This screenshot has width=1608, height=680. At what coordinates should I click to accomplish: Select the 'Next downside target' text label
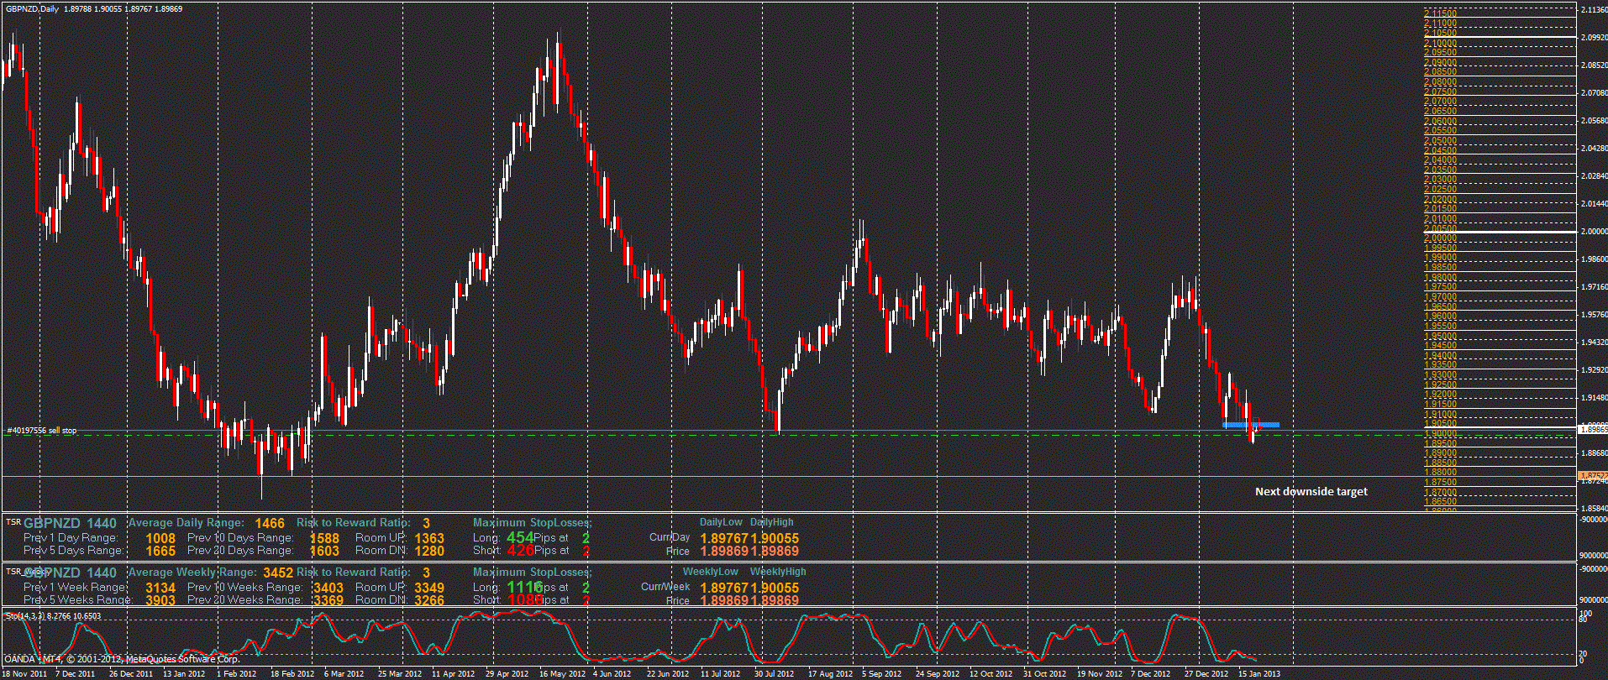[x=1311, y=492]
